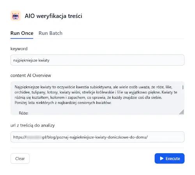Click the play triangle icon inside Execute
This screenshot has width=195, height=175.
coord(161,159)
